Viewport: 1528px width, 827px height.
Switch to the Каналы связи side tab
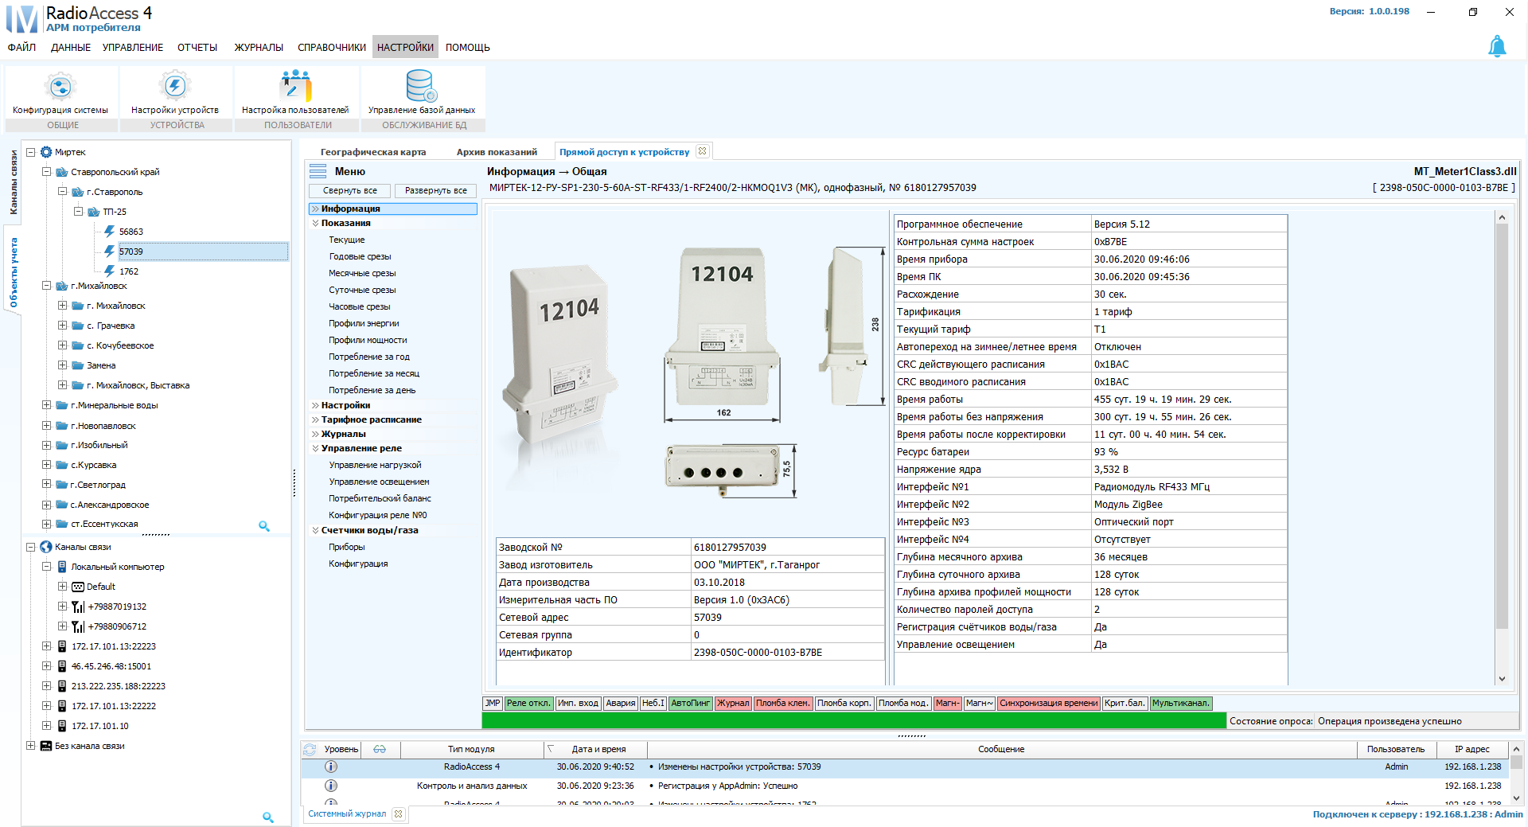[13, 182]
